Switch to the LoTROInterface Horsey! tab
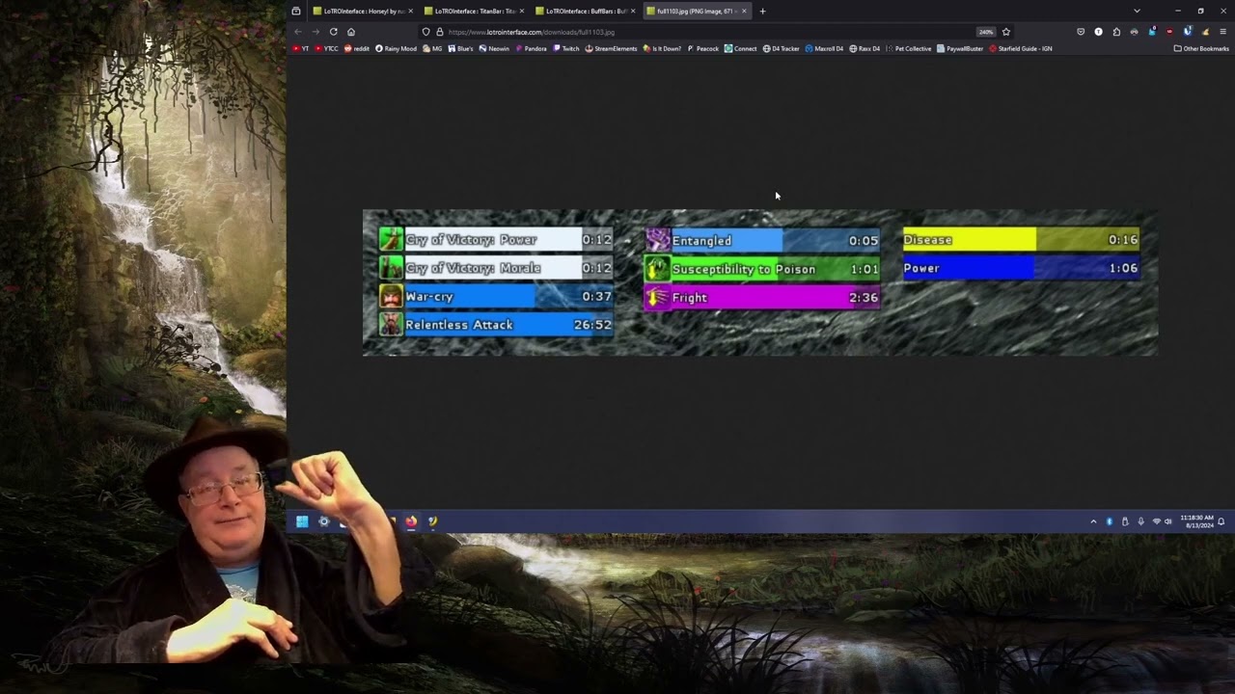Viewport: 1235px width, 694px height. click(x=362, y=11)
